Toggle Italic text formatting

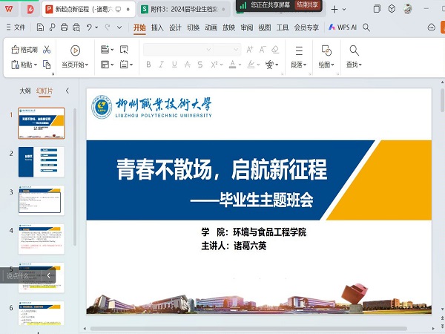tap(161, 65)
